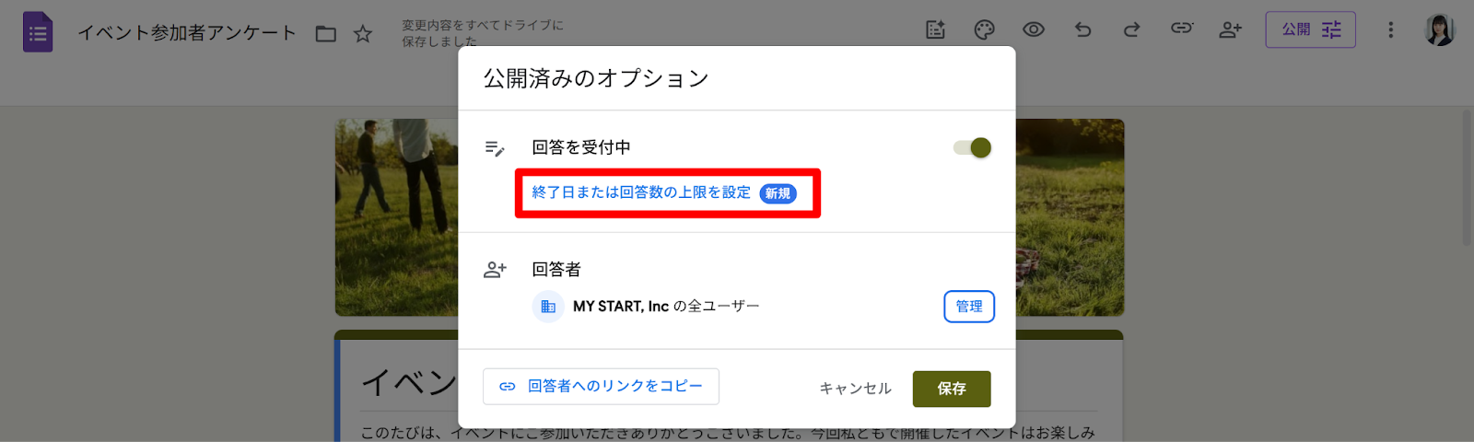Open the account profile avatar
This screenshot has height=442, width=1474.
[x=1439, y=30]
